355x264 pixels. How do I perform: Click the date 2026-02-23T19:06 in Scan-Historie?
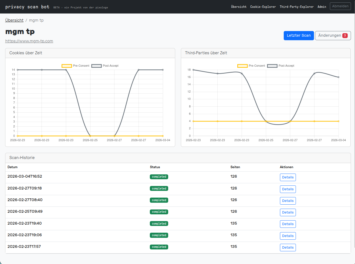25,235
